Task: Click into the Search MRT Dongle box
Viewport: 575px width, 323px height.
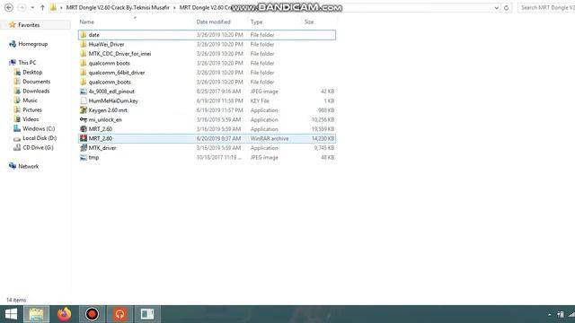Action: coord(546,8)
